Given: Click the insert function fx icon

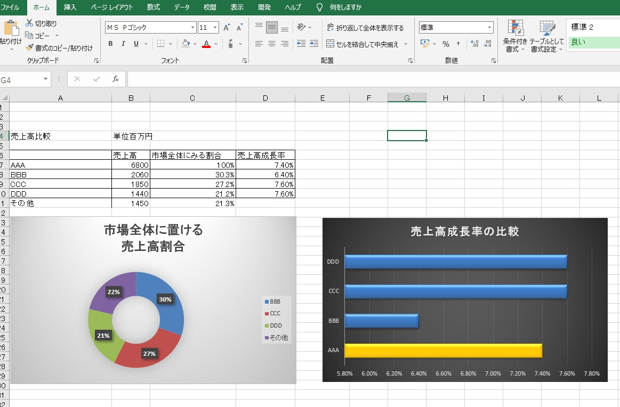Looking at the screenshot, I should 116,79.
